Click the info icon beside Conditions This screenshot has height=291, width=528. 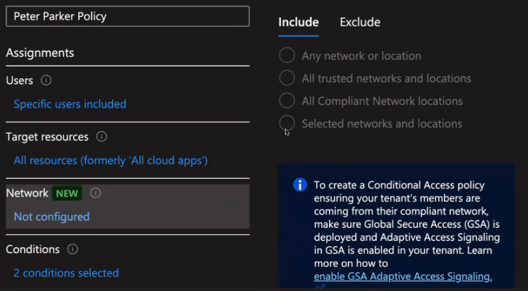point(73,249)
